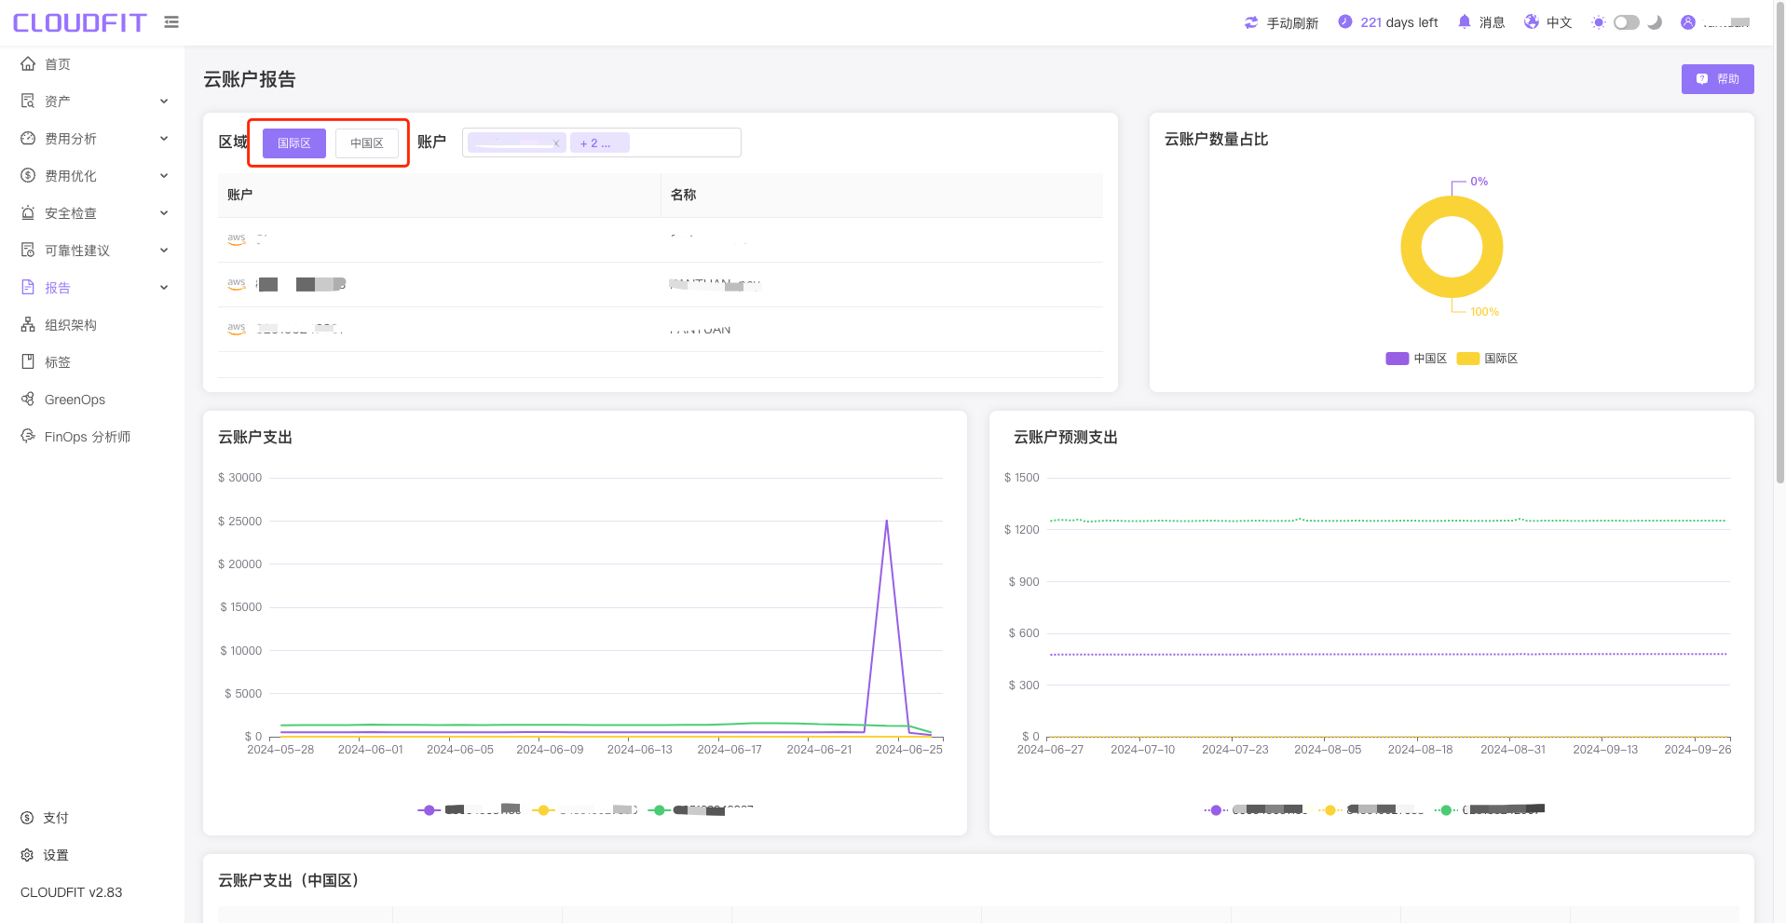Select the 中国区 region option

point(367,143)
